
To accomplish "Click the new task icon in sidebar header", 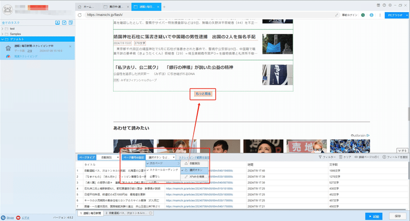I will pos(64,22).
